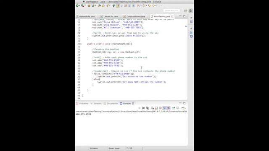The height and width of the screenshot is (151, 269).
Task: Clear the console output icon
Action: [x=152, y=108]
